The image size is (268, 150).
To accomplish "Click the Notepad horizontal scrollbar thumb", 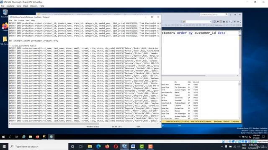I will (55, 124).
